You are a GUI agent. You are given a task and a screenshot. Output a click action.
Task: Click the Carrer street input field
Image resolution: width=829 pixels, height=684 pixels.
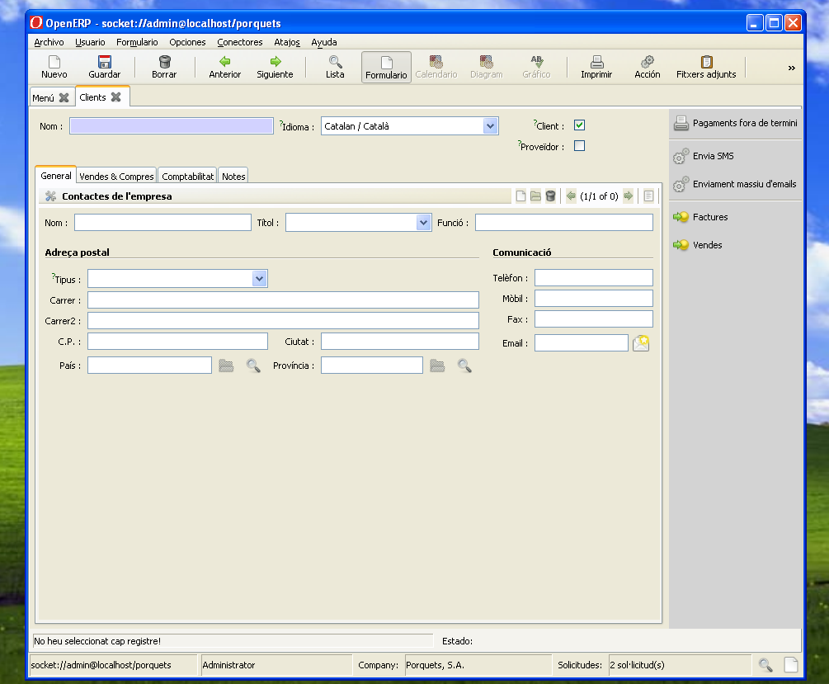283,300
